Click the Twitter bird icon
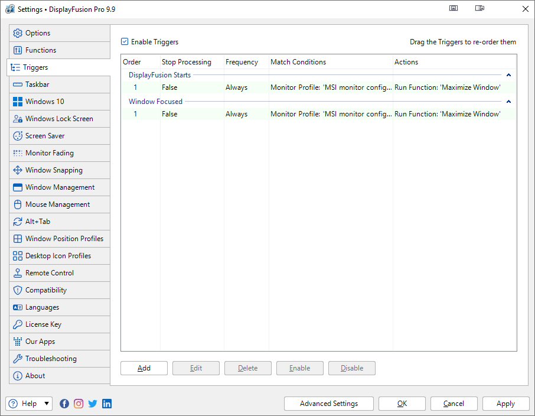This screenshot has height=416, width=535. pos(93,404)
